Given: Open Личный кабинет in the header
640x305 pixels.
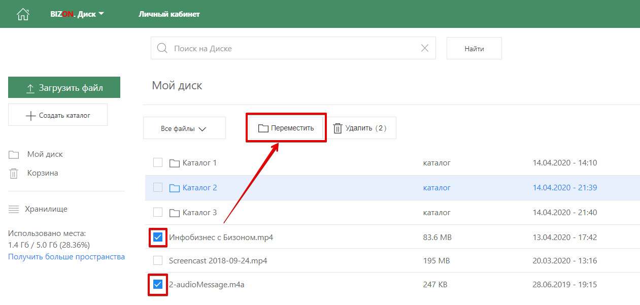Looking at the screenshot, I should coord(169,14).
